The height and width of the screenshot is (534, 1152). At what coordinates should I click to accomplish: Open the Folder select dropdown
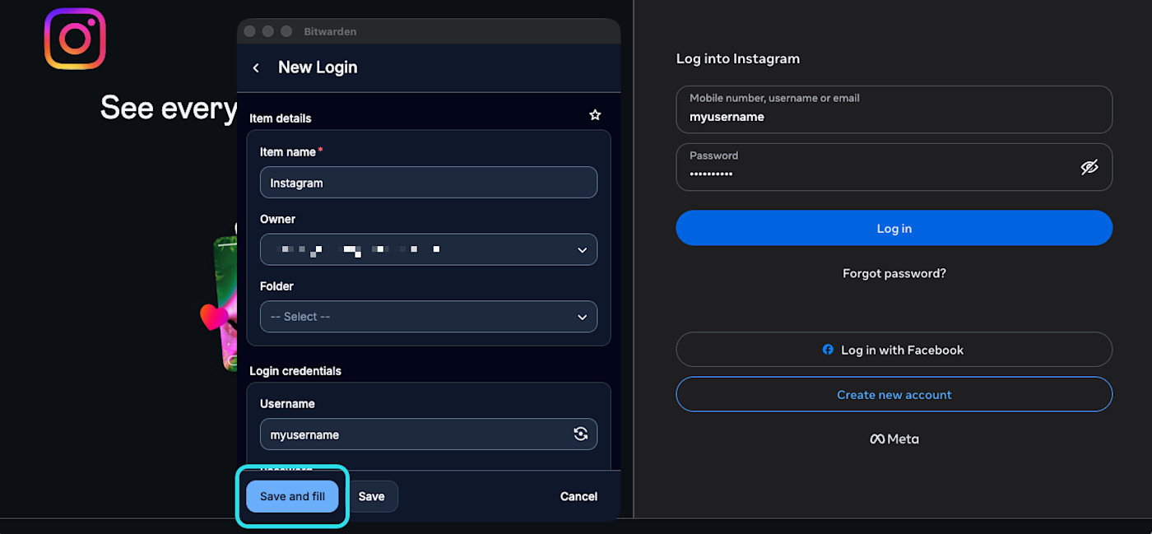[x=429, y=317]
